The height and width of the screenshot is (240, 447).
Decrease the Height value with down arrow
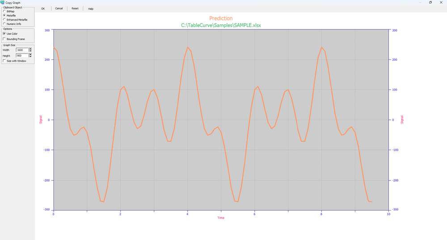[30, 57]
